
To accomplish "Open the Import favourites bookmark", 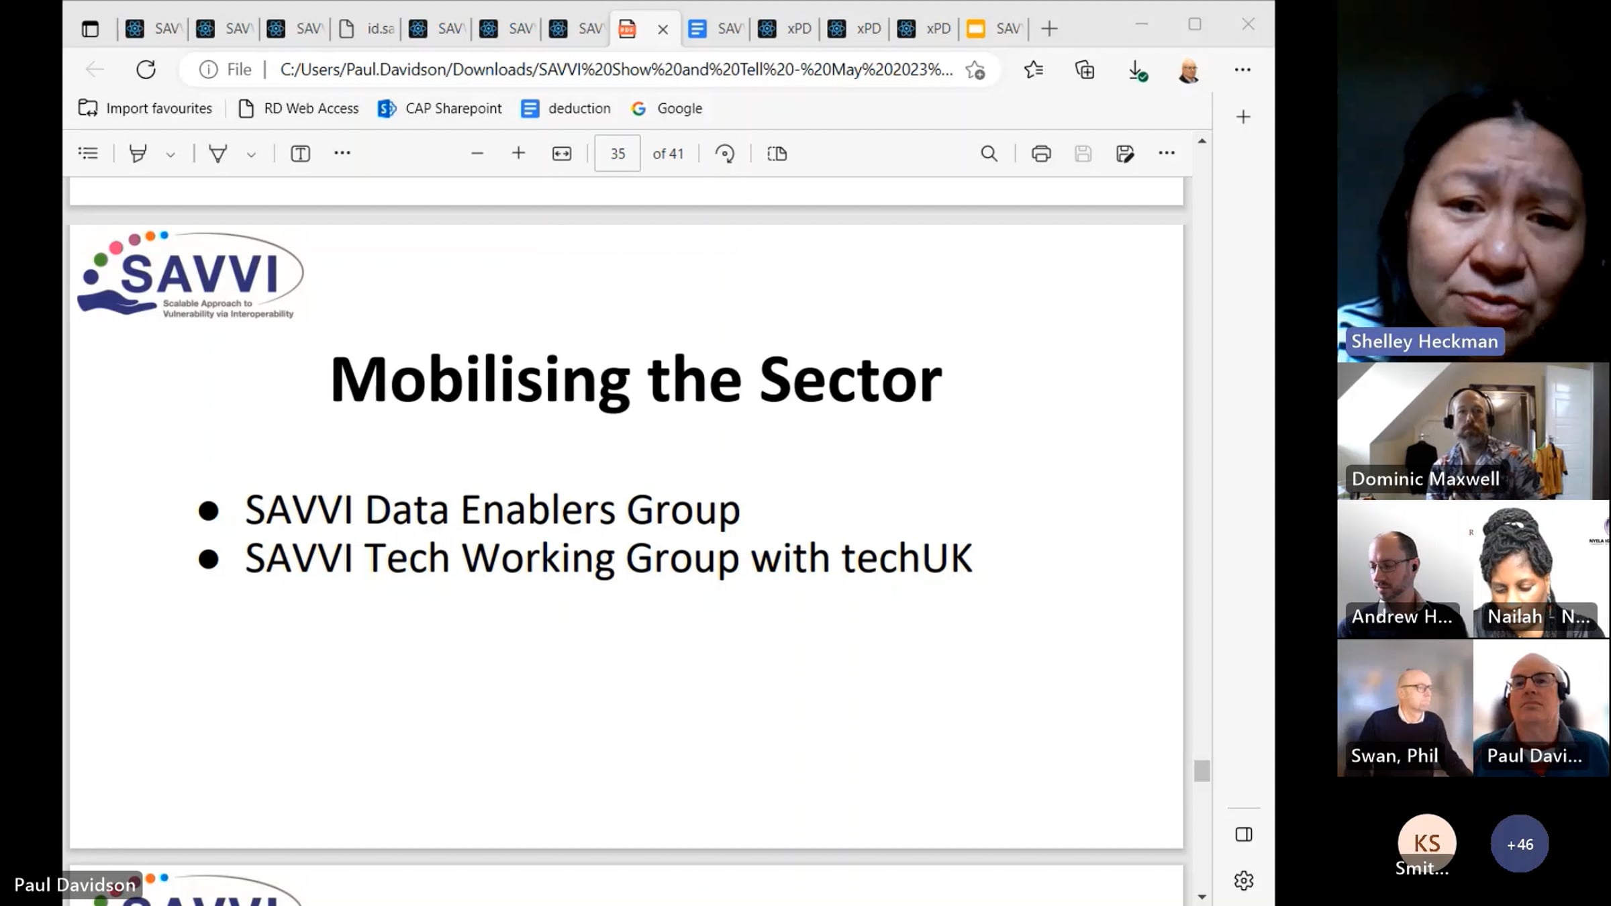I will tap(145, 109).
